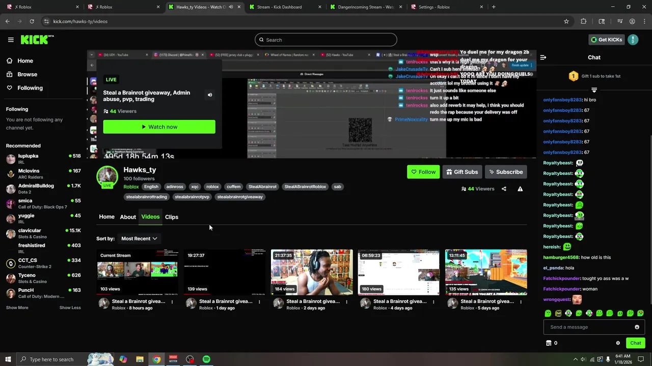Open the Roblox category link
The image size is (652, 366).
[131, 187]
